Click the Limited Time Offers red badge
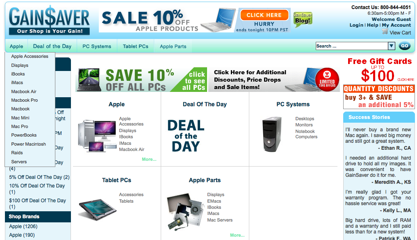Image resolution: width=417 pixels, height=240 pixels. tap(327, 79)
